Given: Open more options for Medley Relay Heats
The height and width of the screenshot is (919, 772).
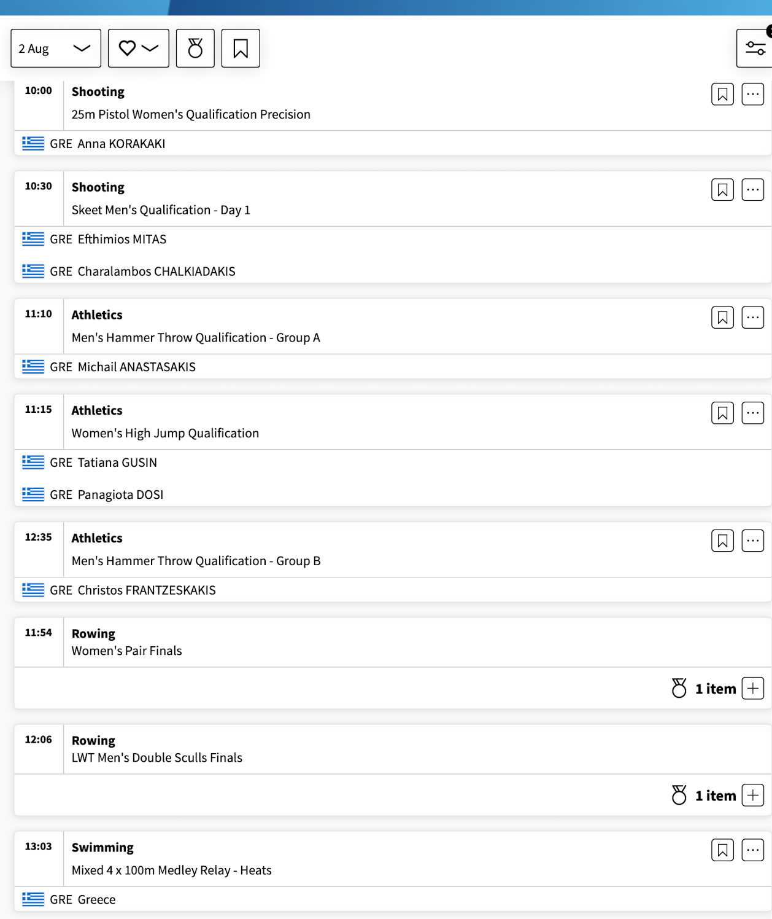Looking at the screenshot, I should (753, 850).
